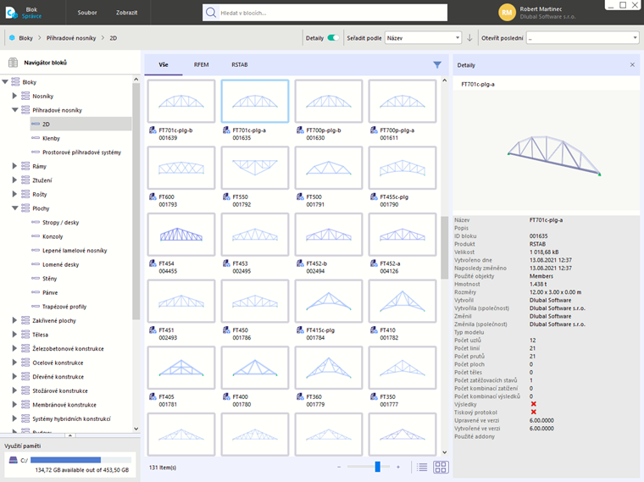
Task: Toggle the Detaily switch off
Action: point(333,38)
